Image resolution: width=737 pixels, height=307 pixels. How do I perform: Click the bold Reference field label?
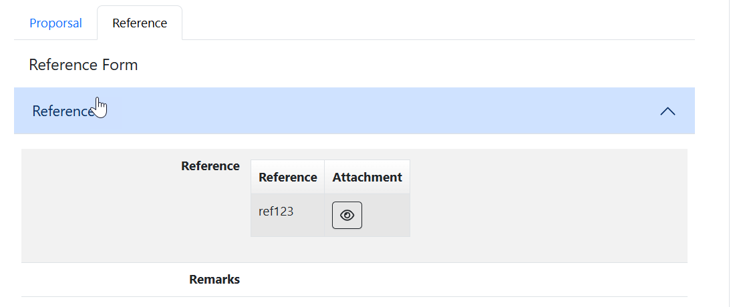[210, 166]
